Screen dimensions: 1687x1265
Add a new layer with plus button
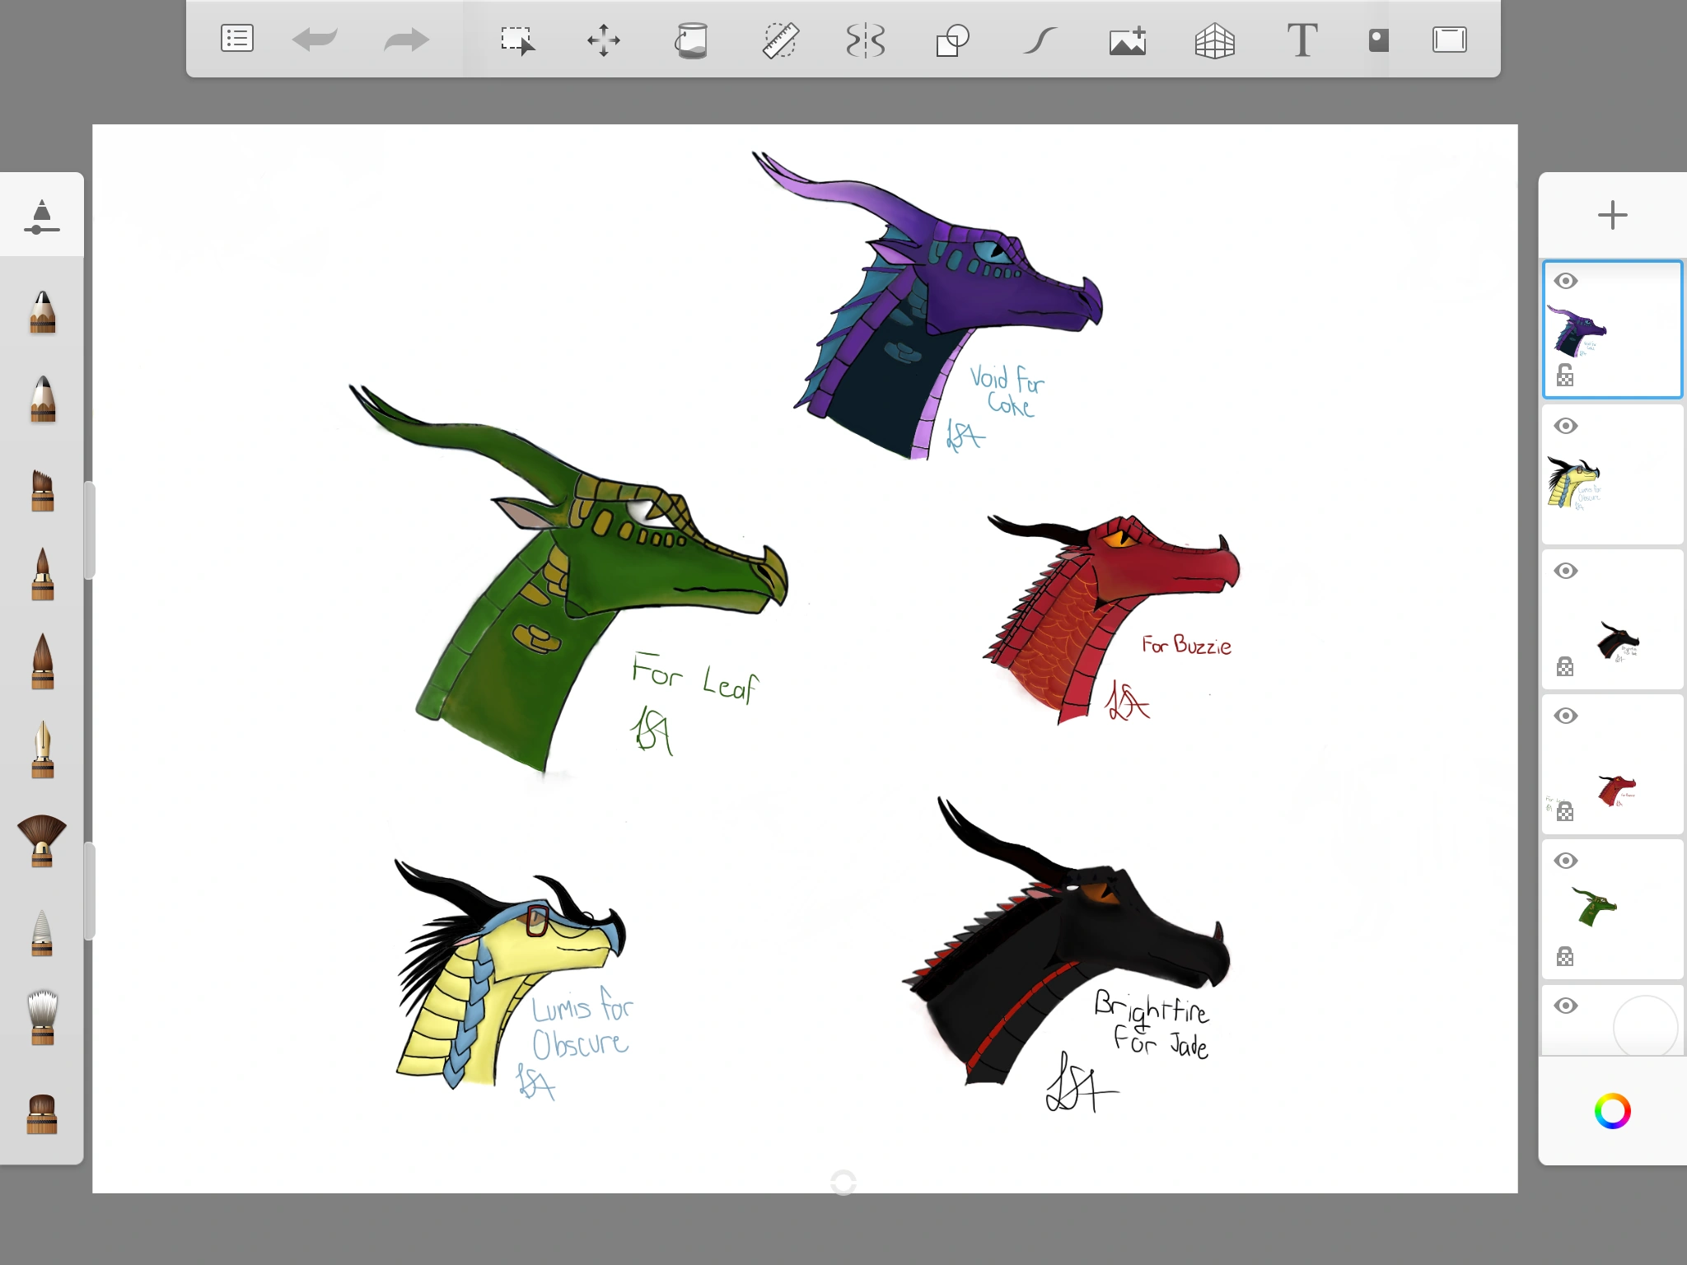[1612, 216]
